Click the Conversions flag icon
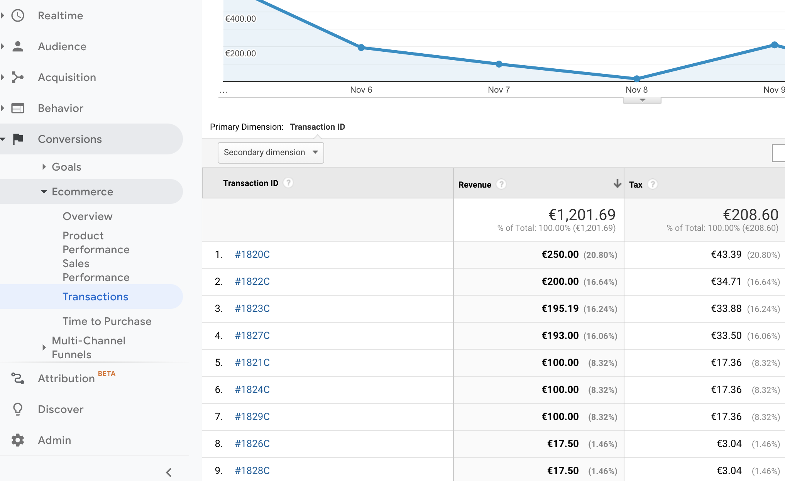 click(x=18, y=139)
